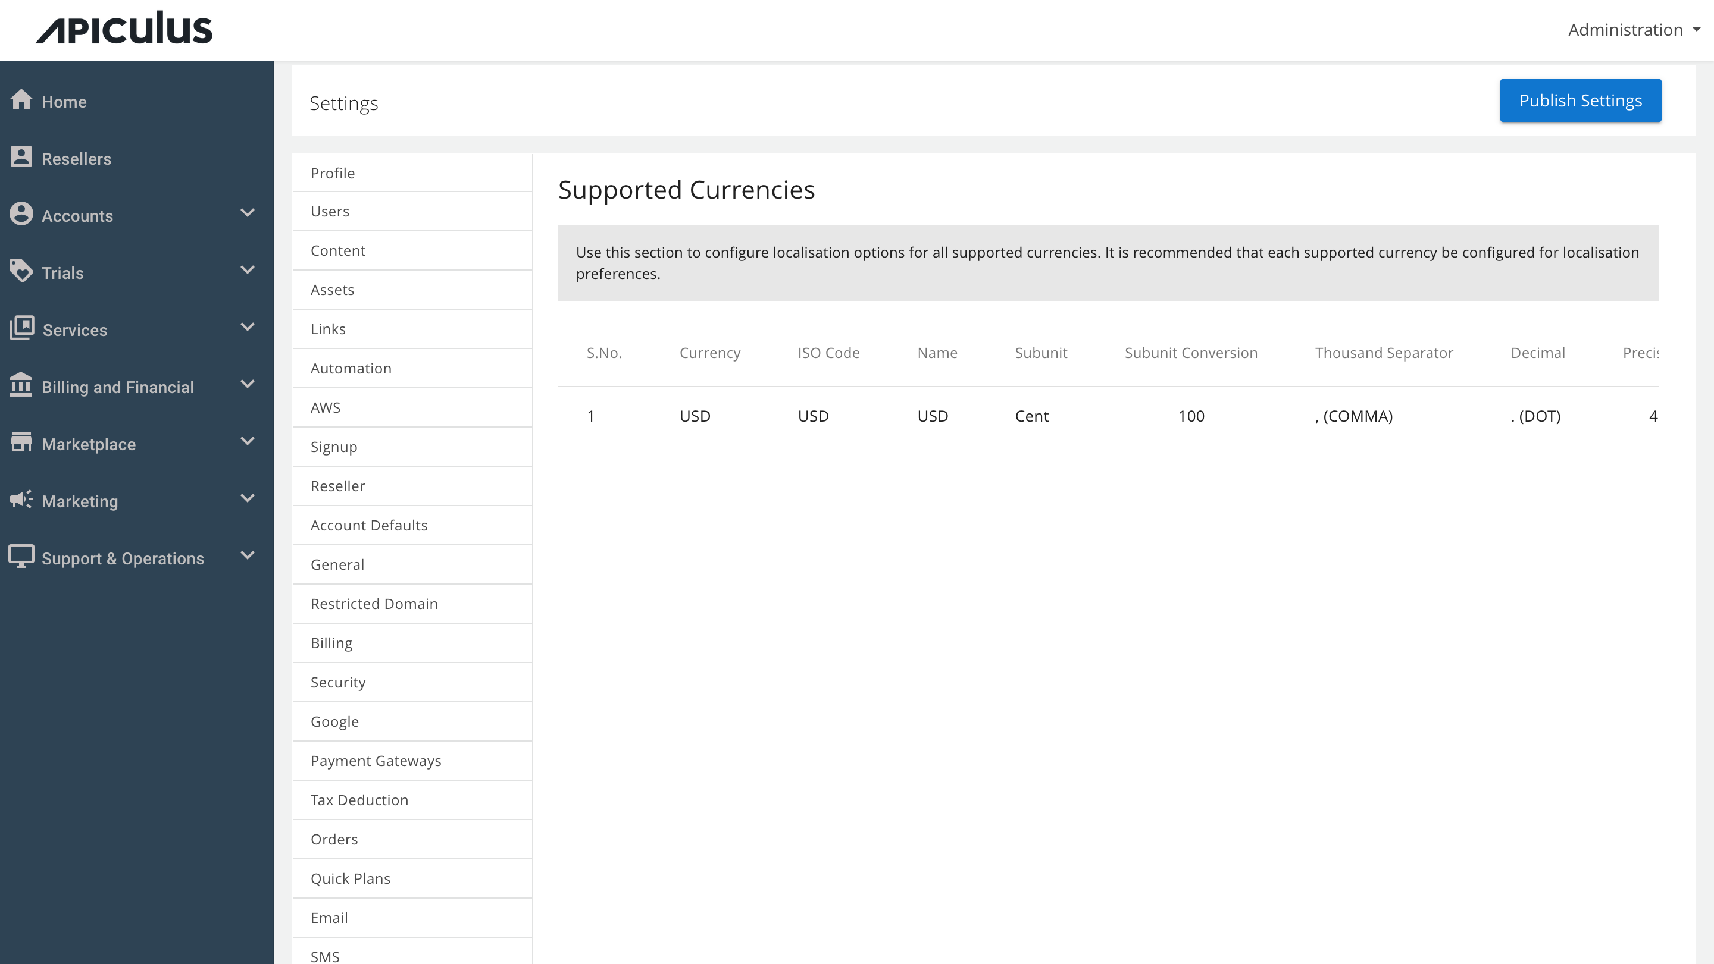Open the Email settings tab

[412, 918]
